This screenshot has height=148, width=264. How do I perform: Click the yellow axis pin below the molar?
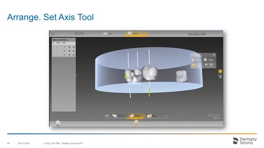click(x=149, y=88)
